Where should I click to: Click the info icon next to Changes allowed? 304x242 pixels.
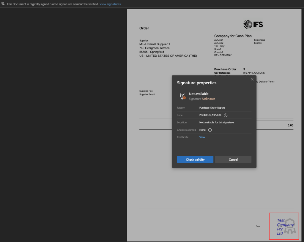point(210,130)
